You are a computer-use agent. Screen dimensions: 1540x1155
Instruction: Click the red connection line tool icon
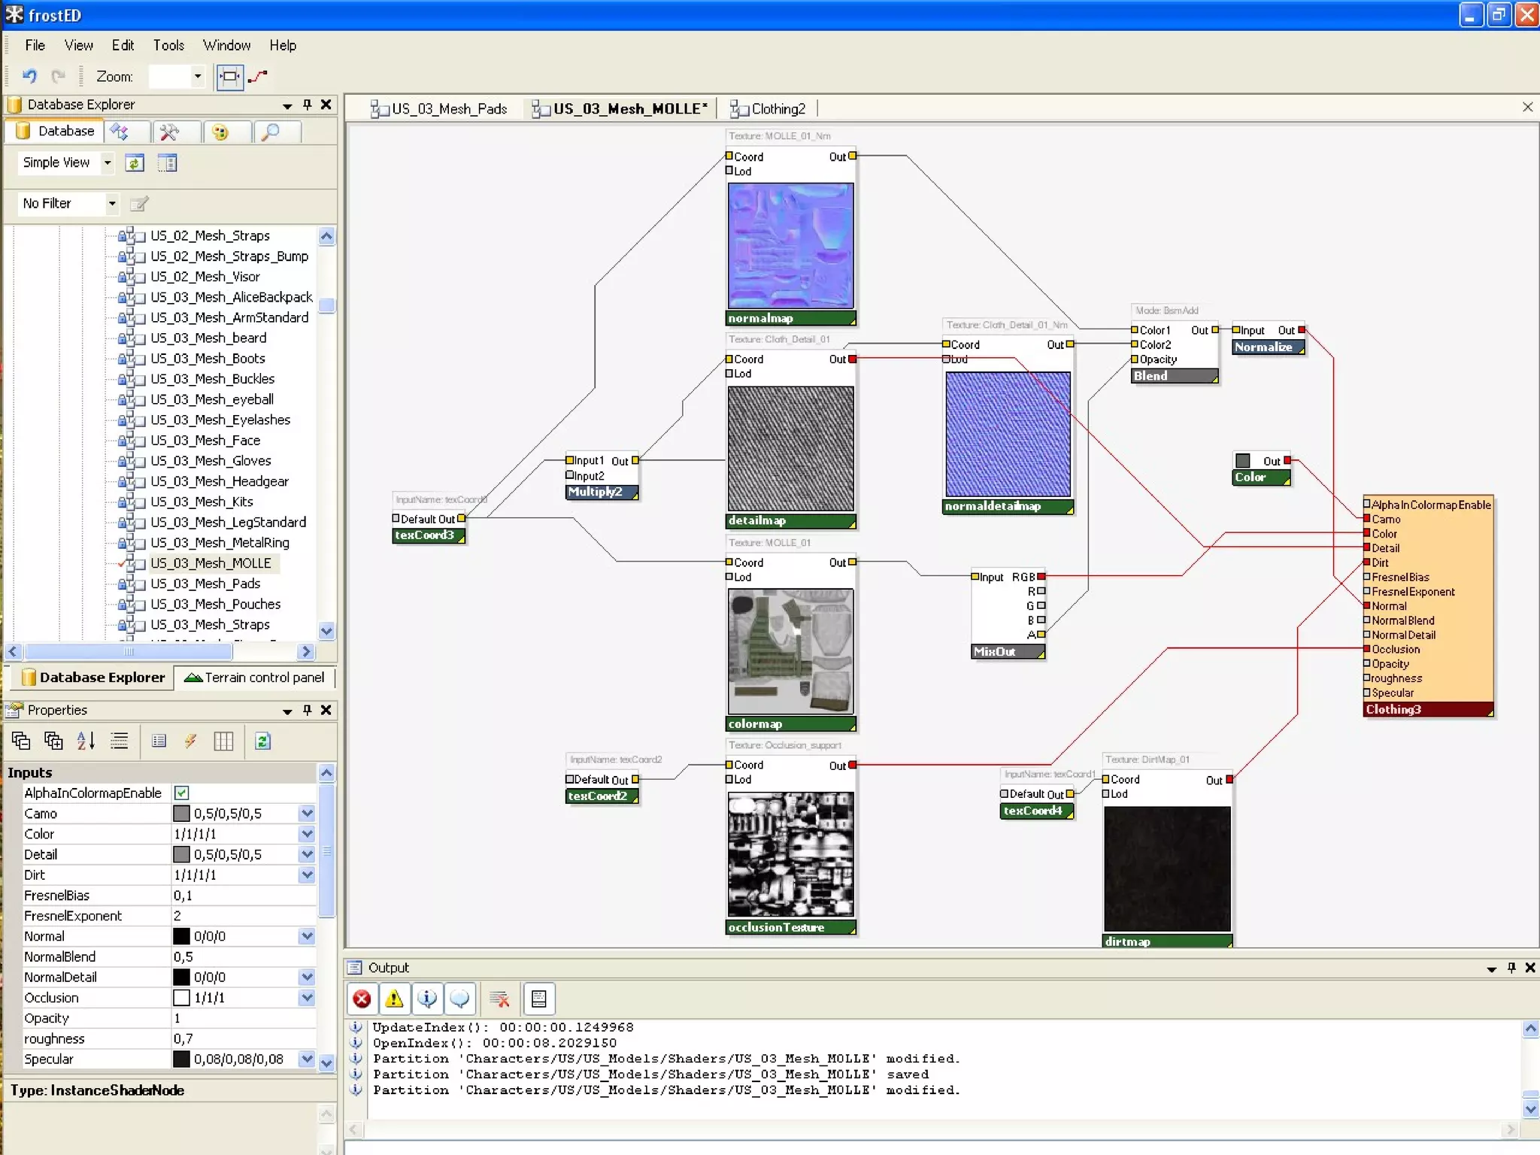258,76
